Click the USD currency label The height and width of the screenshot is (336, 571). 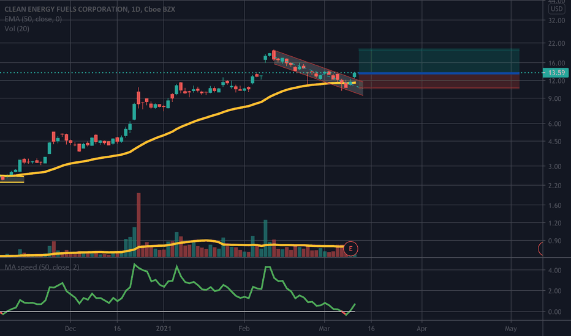pyautogui.click(x=556, y=9)
